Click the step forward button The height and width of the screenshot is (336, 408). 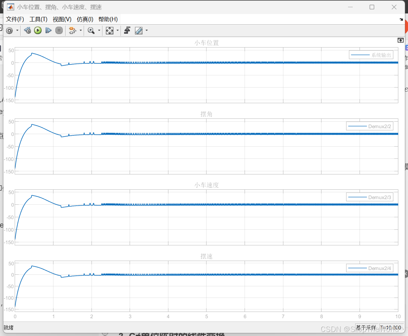pyautogui.click(x=48, y=30)
